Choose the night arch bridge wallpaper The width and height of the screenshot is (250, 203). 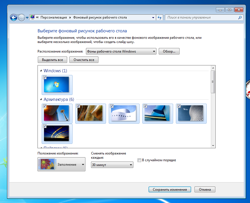coord(57,134)
